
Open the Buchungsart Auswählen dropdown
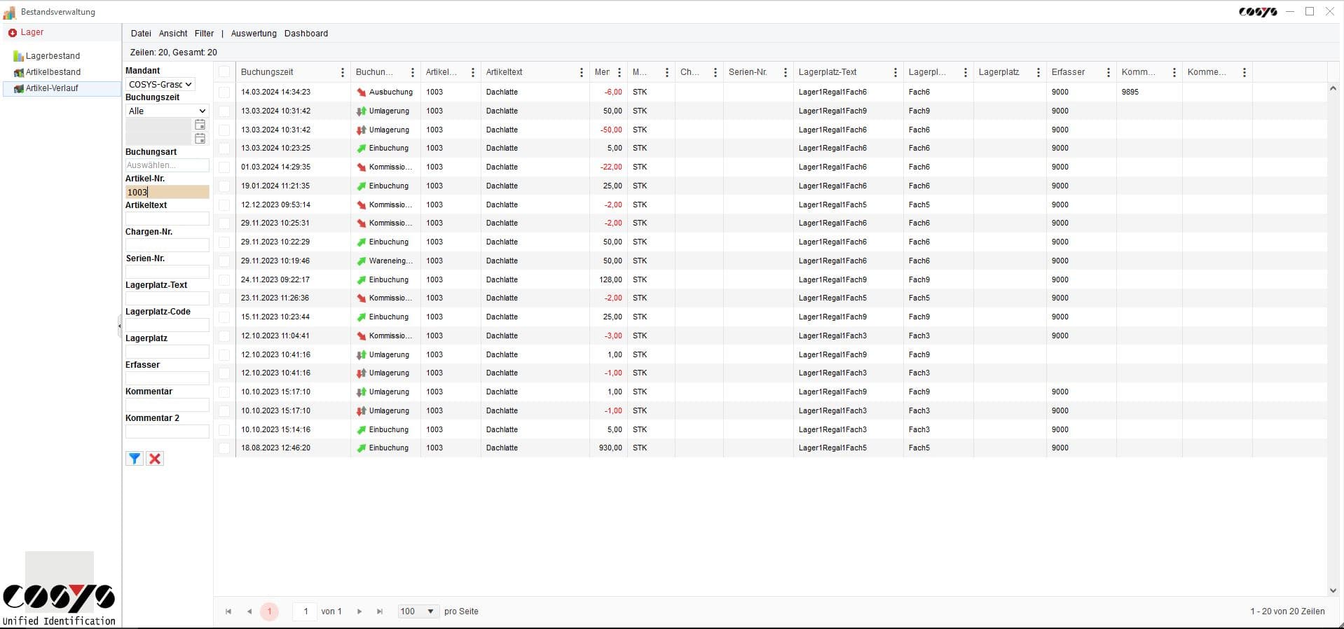coord(167,165)
